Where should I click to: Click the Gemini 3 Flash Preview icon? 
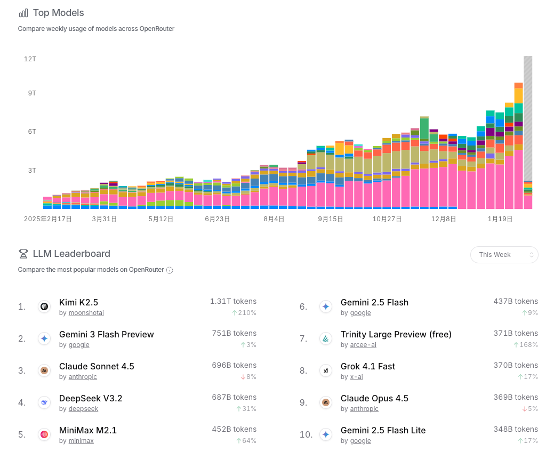coord(44,338)
